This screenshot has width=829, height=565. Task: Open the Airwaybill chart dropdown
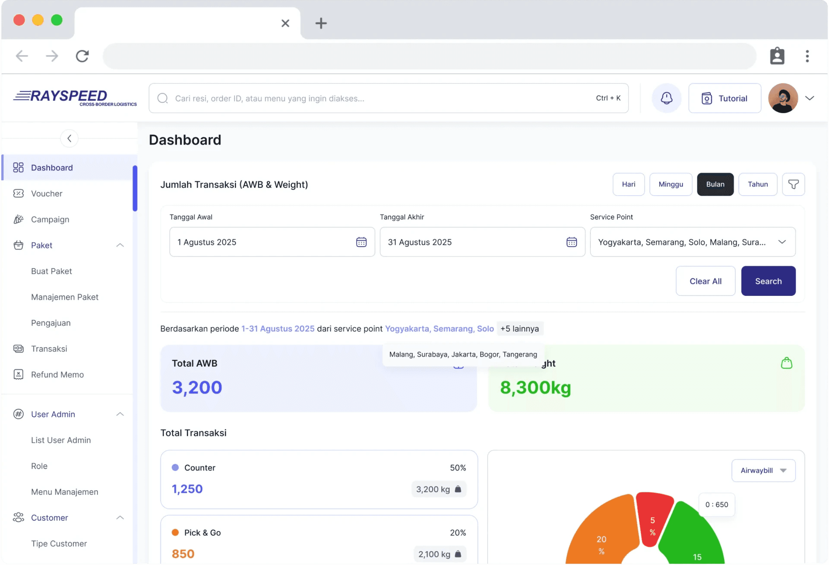[x=763, y=470]
